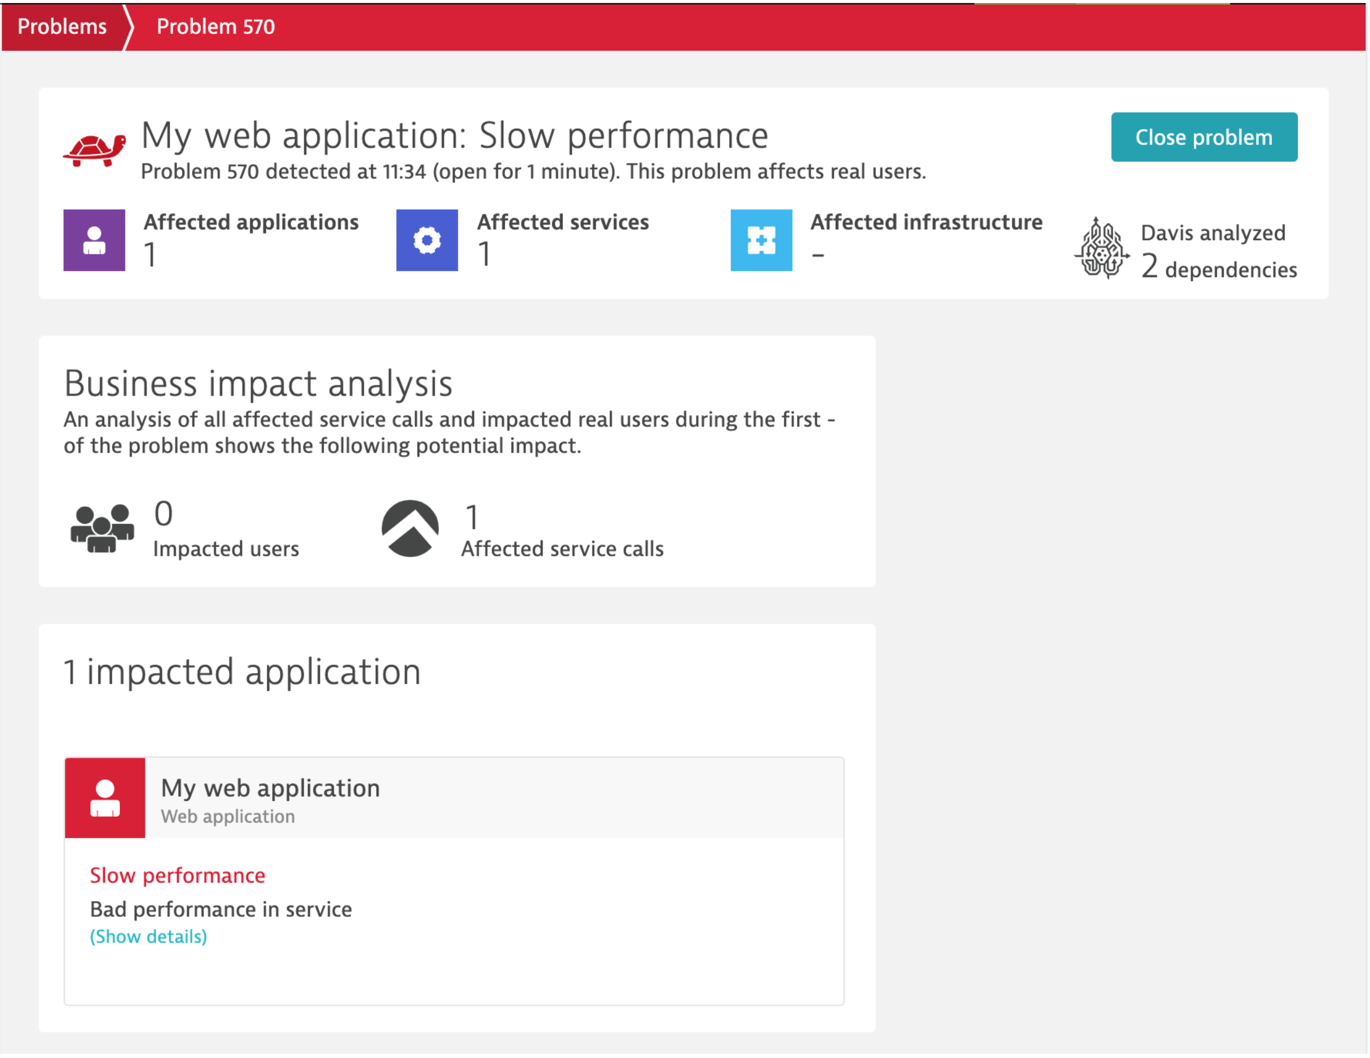
Task: Click the Affected services count label
Action: click(x=484, y=254)
